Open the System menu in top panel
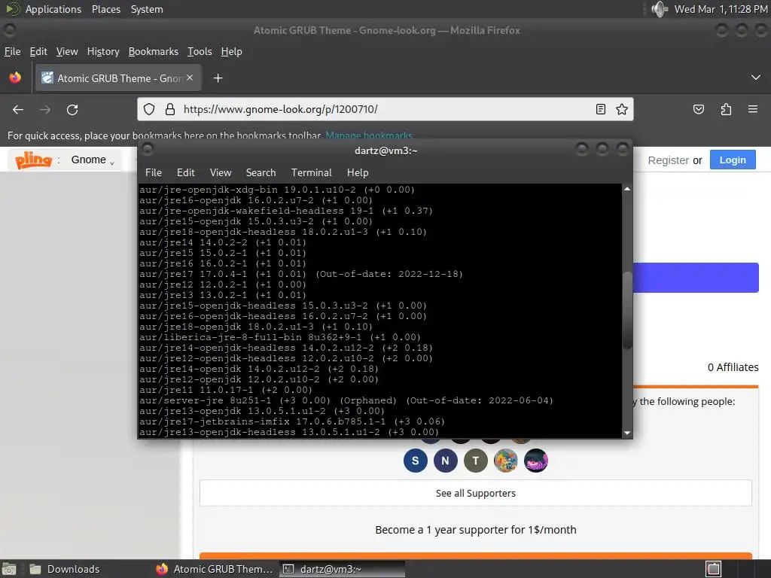 click(x=147, y=9)
